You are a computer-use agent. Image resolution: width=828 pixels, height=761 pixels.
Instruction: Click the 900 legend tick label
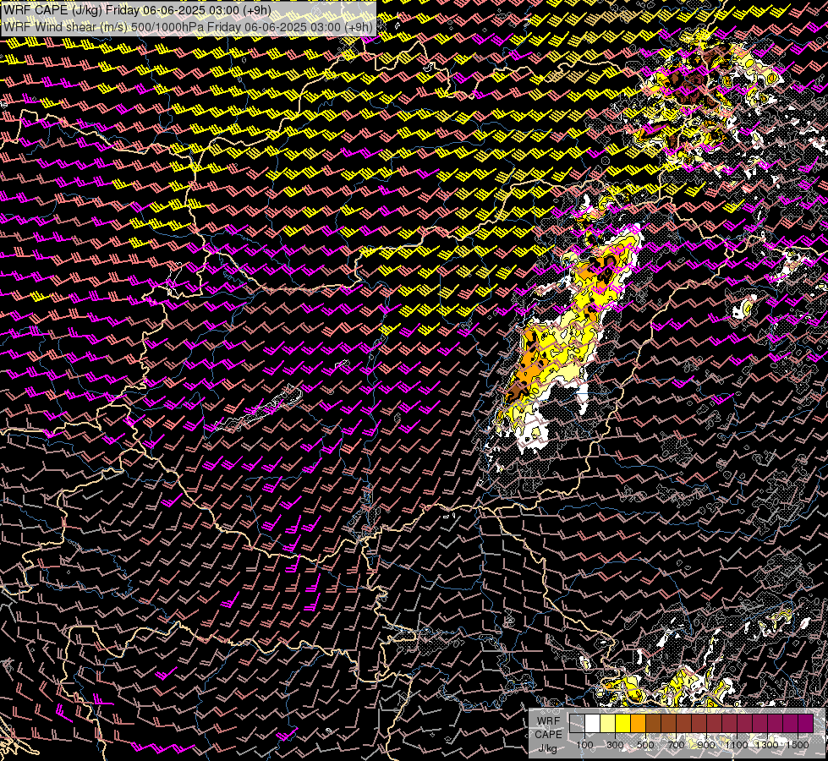coord(706,745)
